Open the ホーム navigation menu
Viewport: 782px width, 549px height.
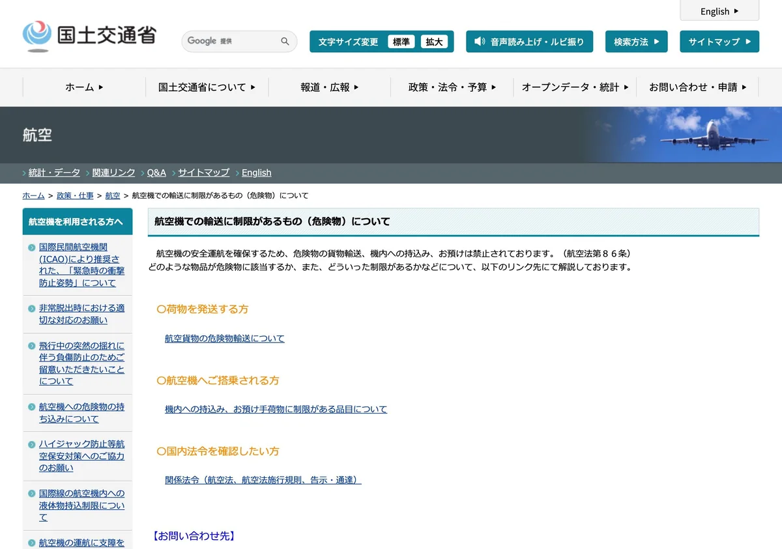point(84,87)
